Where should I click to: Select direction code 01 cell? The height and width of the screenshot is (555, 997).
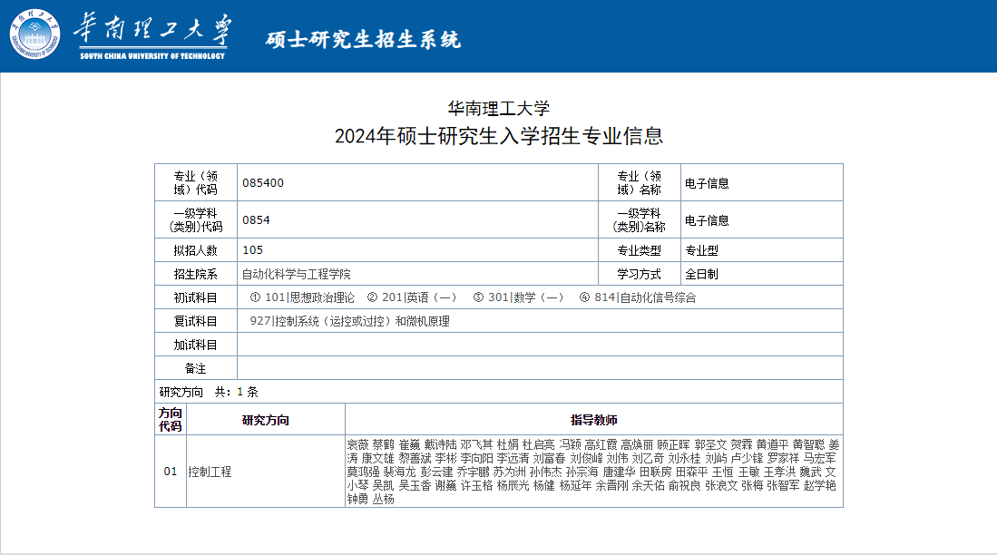171,471
